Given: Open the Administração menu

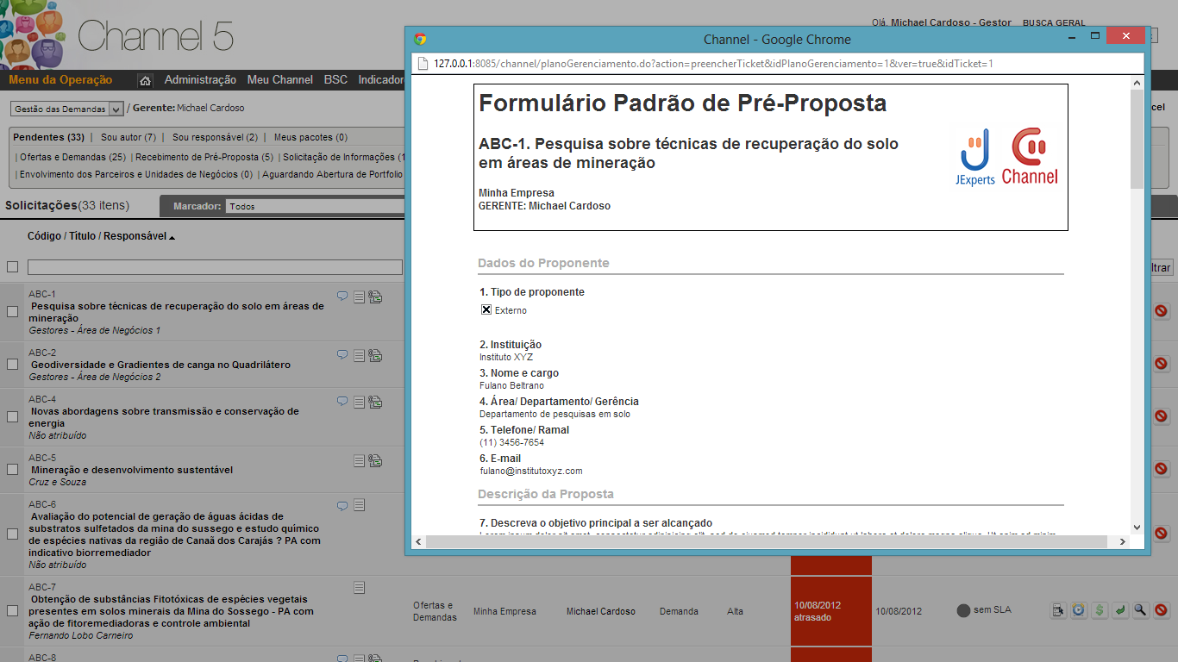Looking at the screenshot, I should [200, 79].
